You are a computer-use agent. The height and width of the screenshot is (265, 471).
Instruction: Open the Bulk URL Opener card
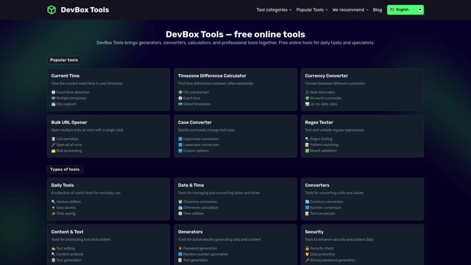[109, 136]
